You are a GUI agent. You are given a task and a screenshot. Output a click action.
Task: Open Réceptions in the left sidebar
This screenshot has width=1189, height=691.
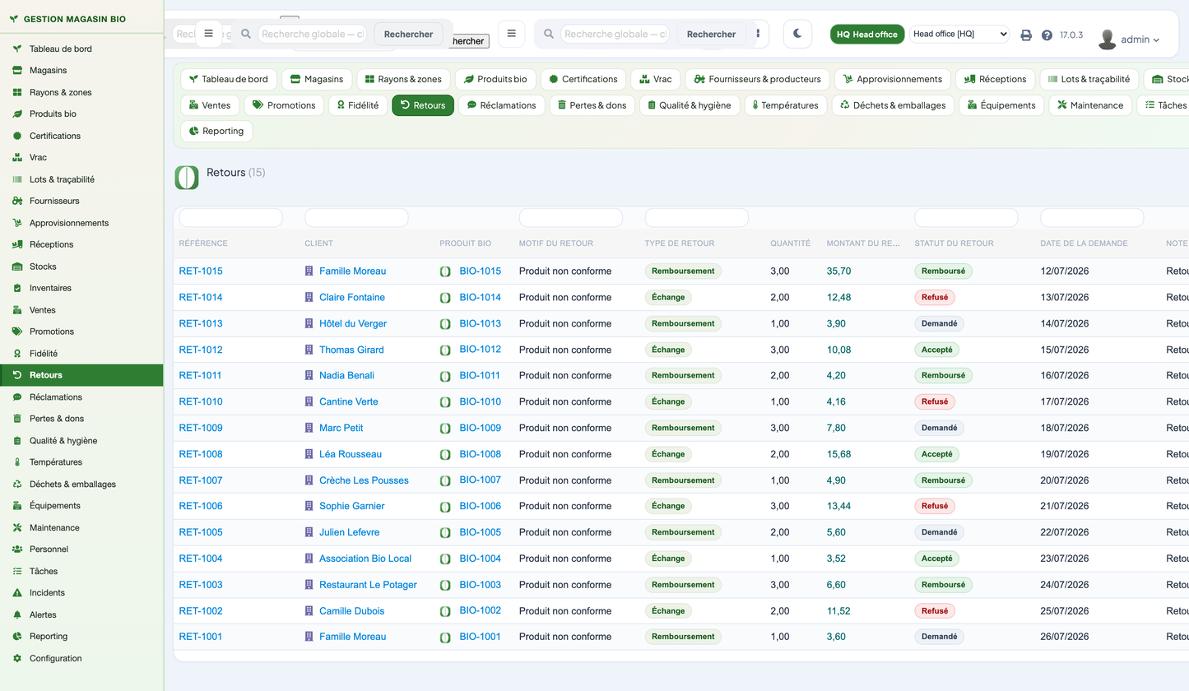tap(81, 244)
